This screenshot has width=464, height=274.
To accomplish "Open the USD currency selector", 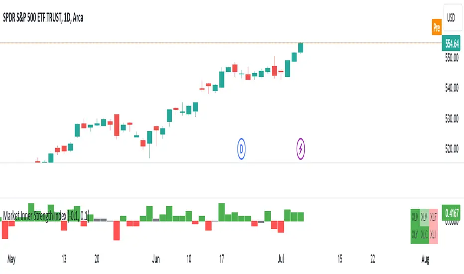I will point(451,14).
